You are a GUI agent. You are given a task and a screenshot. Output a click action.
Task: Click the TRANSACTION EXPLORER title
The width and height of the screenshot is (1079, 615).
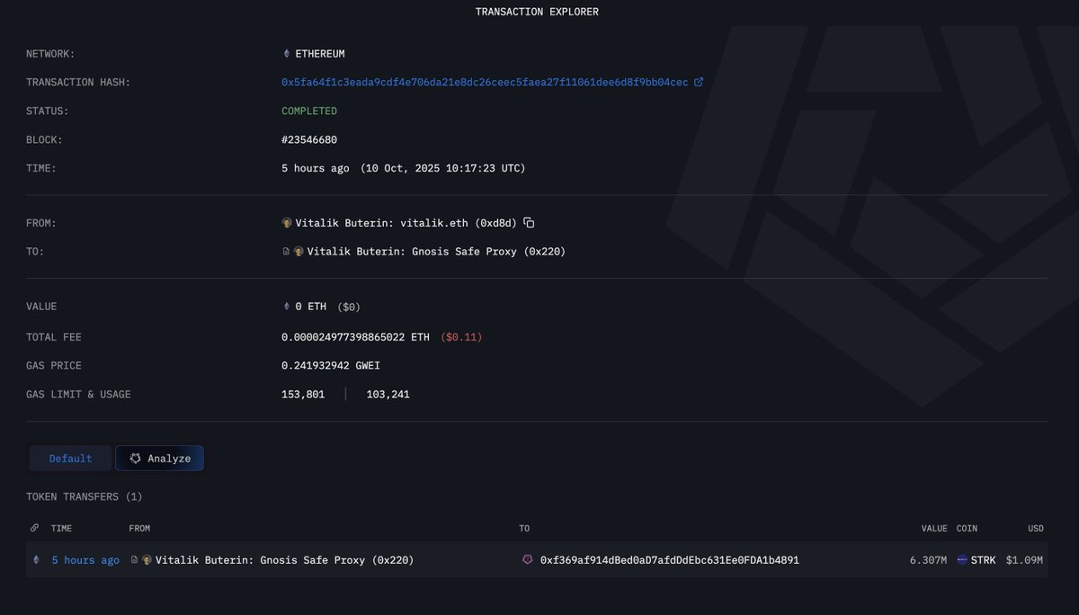coord(537,12)
